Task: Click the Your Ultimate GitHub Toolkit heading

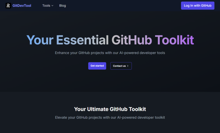Action: coord(110,109)
